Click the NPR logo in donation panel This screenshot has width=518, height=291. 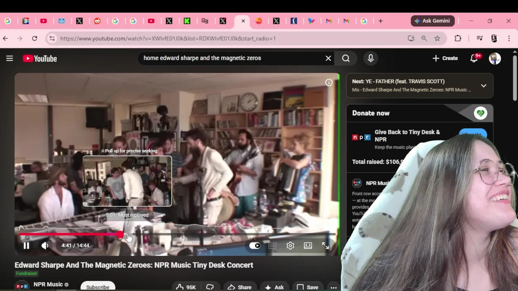click(361, 137)
